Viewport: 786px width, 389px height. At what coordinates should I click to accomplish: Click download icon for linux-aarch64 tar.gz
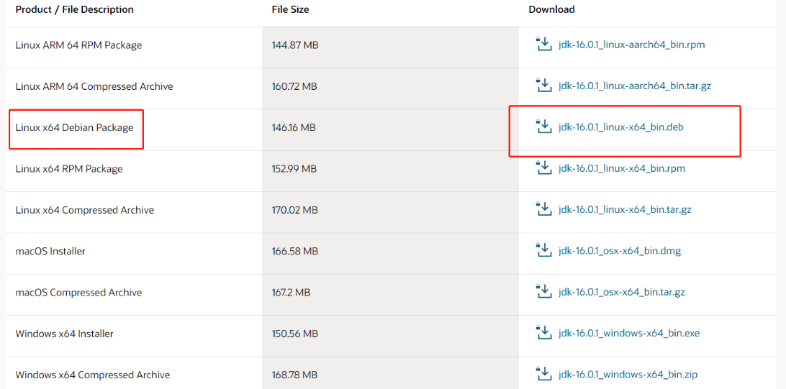pyautogui.click(x=543, y=86)
